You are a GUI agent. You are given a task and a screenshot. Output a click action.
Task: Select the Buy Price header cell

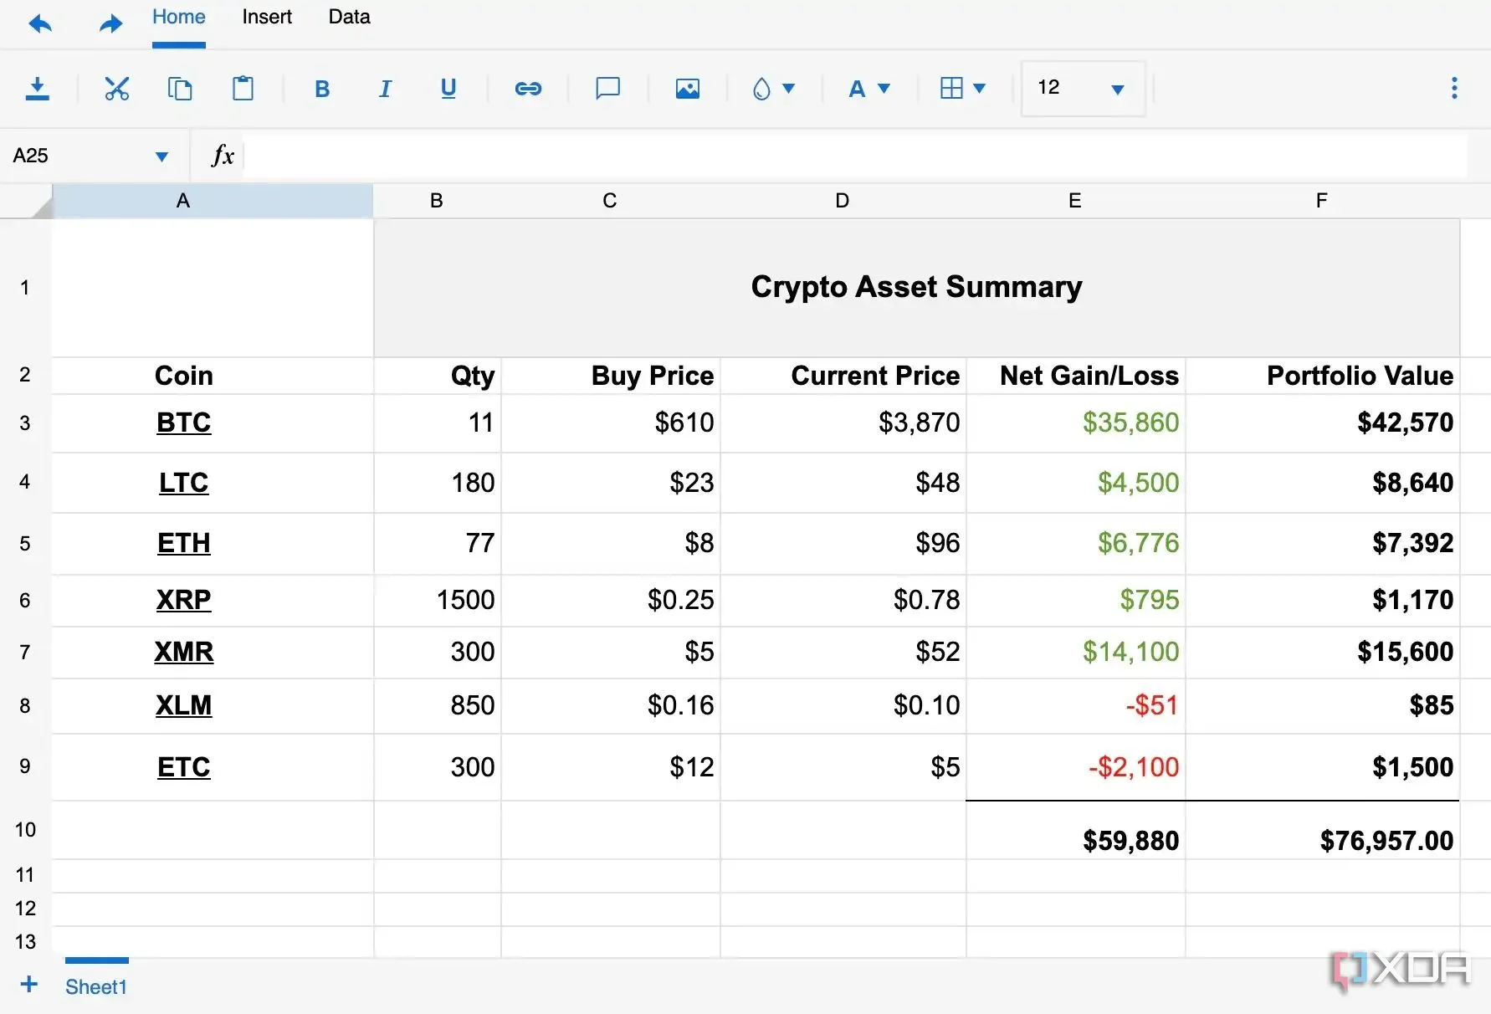click(611, 376)
